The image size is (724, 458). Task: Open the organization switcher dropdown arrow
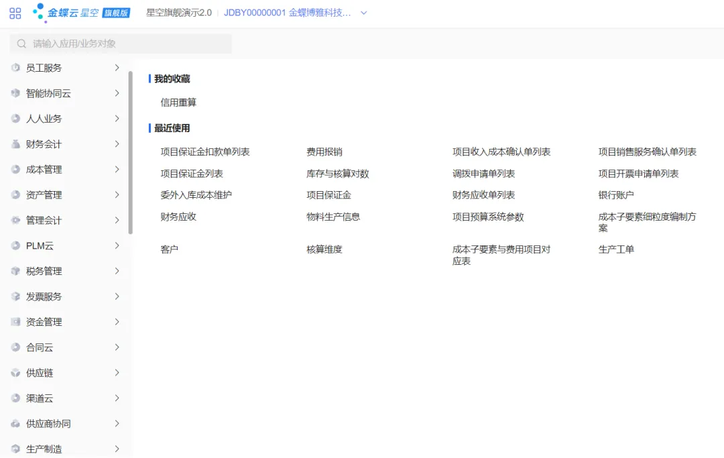(x=364, y=13)
